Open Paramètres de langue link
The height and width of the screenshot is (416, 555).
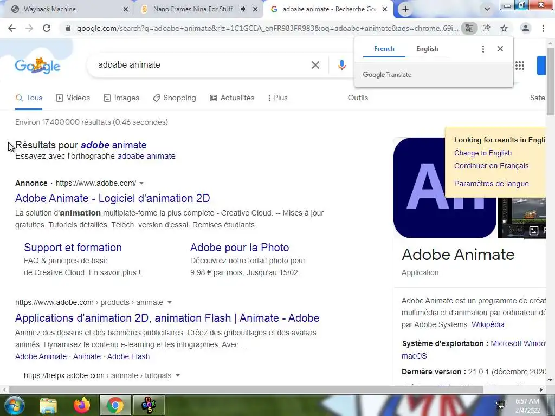491,184
